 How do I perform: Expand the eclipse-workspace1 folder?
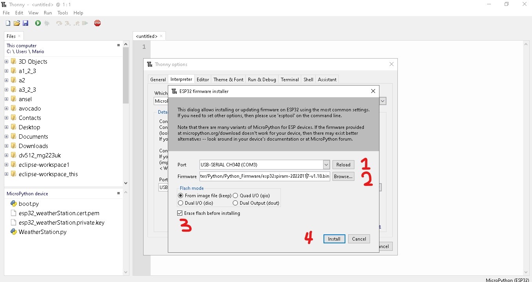pyautogui.click(x=7, y=164)
